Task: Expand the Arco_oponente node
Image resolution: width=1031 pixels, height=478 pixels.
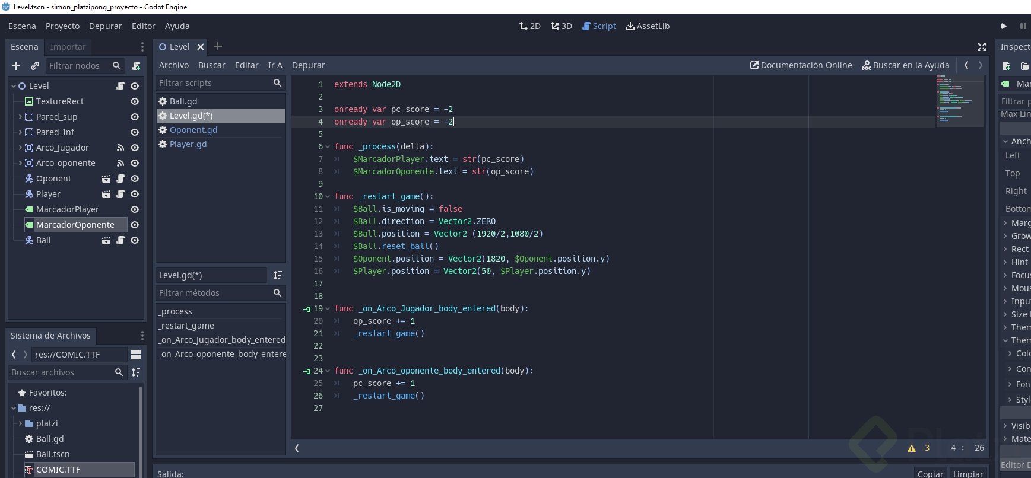Action: coord(20,163)
